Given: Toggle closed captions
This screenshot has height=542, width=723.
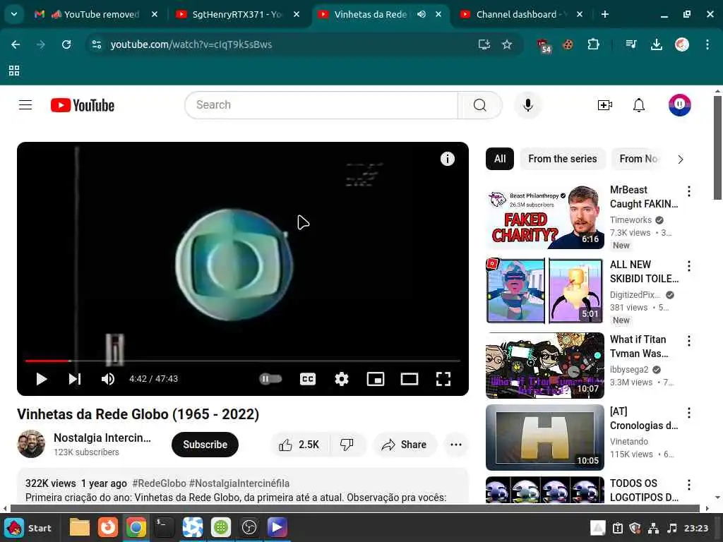Looking at the screenshot, I should tap(308, 379).
